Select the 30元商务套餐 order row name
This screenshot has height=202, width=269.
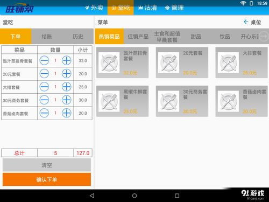[x=16, y=101]
